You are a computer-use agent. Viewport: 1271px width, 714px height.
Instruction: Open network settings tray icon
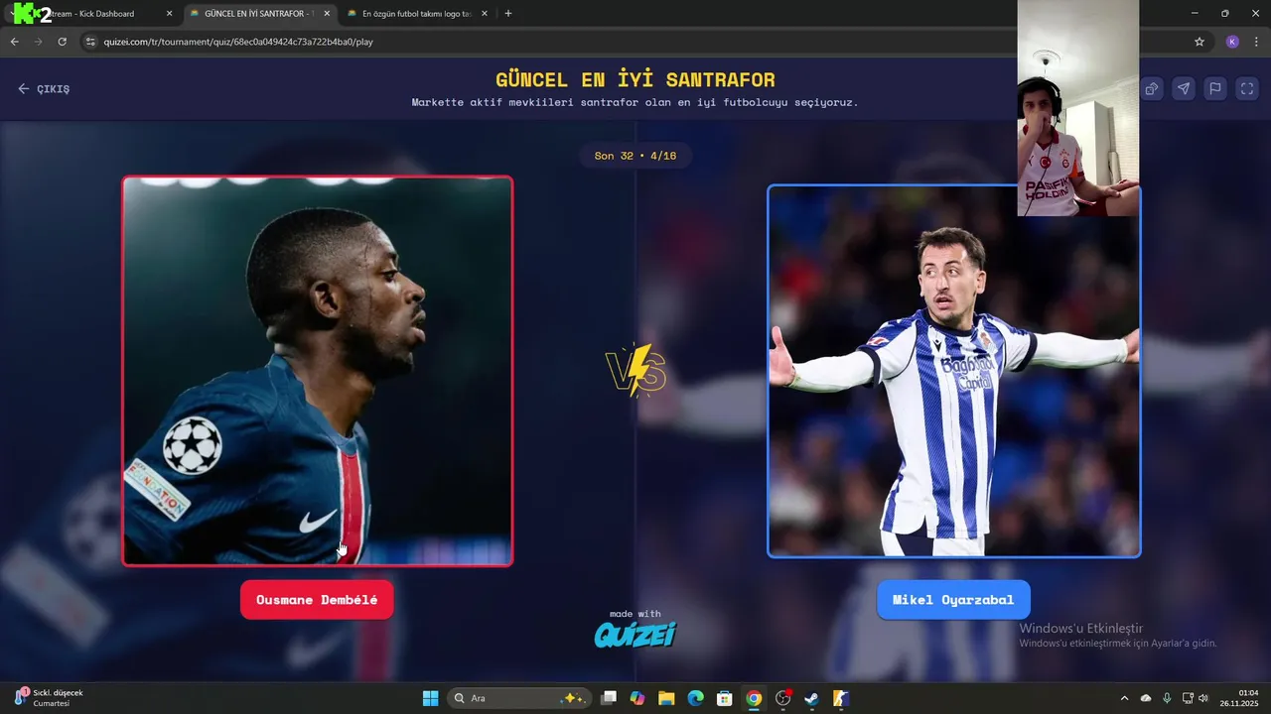point(1188,698)
